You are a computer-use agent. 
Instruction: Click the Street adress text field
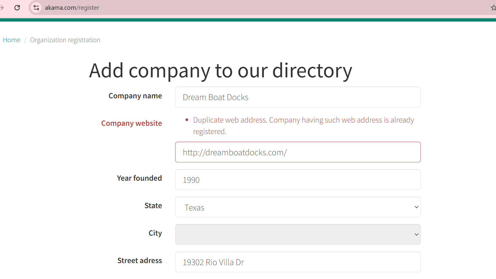(298, 262)
